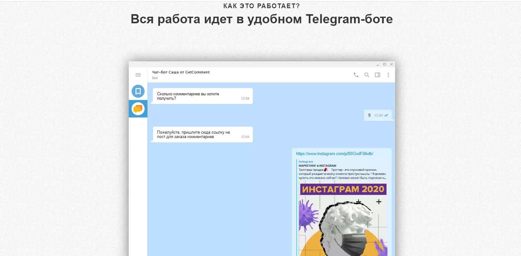521x256 pixels.
Task: Maximize the Telegram window
Action: pos(385,64)
